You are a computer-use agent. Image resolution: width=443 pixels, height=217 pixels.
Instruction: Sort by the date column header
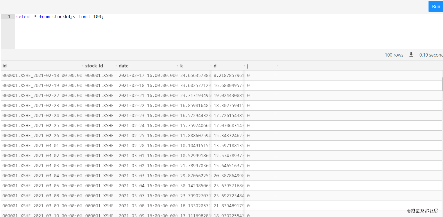(124, 66)
